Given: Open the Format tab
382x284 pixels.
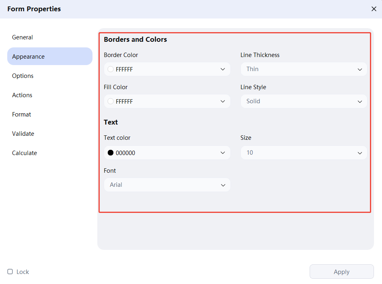Looking at the screenshot, I should click(x=22, y=114).
